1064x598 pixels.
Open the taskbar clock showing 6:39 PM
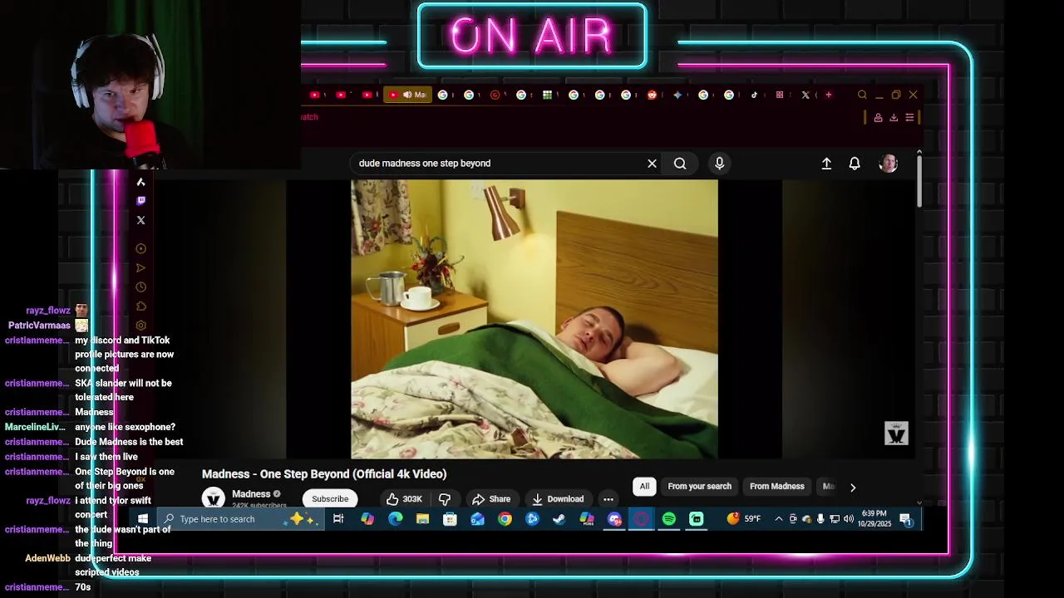(874, 519)
